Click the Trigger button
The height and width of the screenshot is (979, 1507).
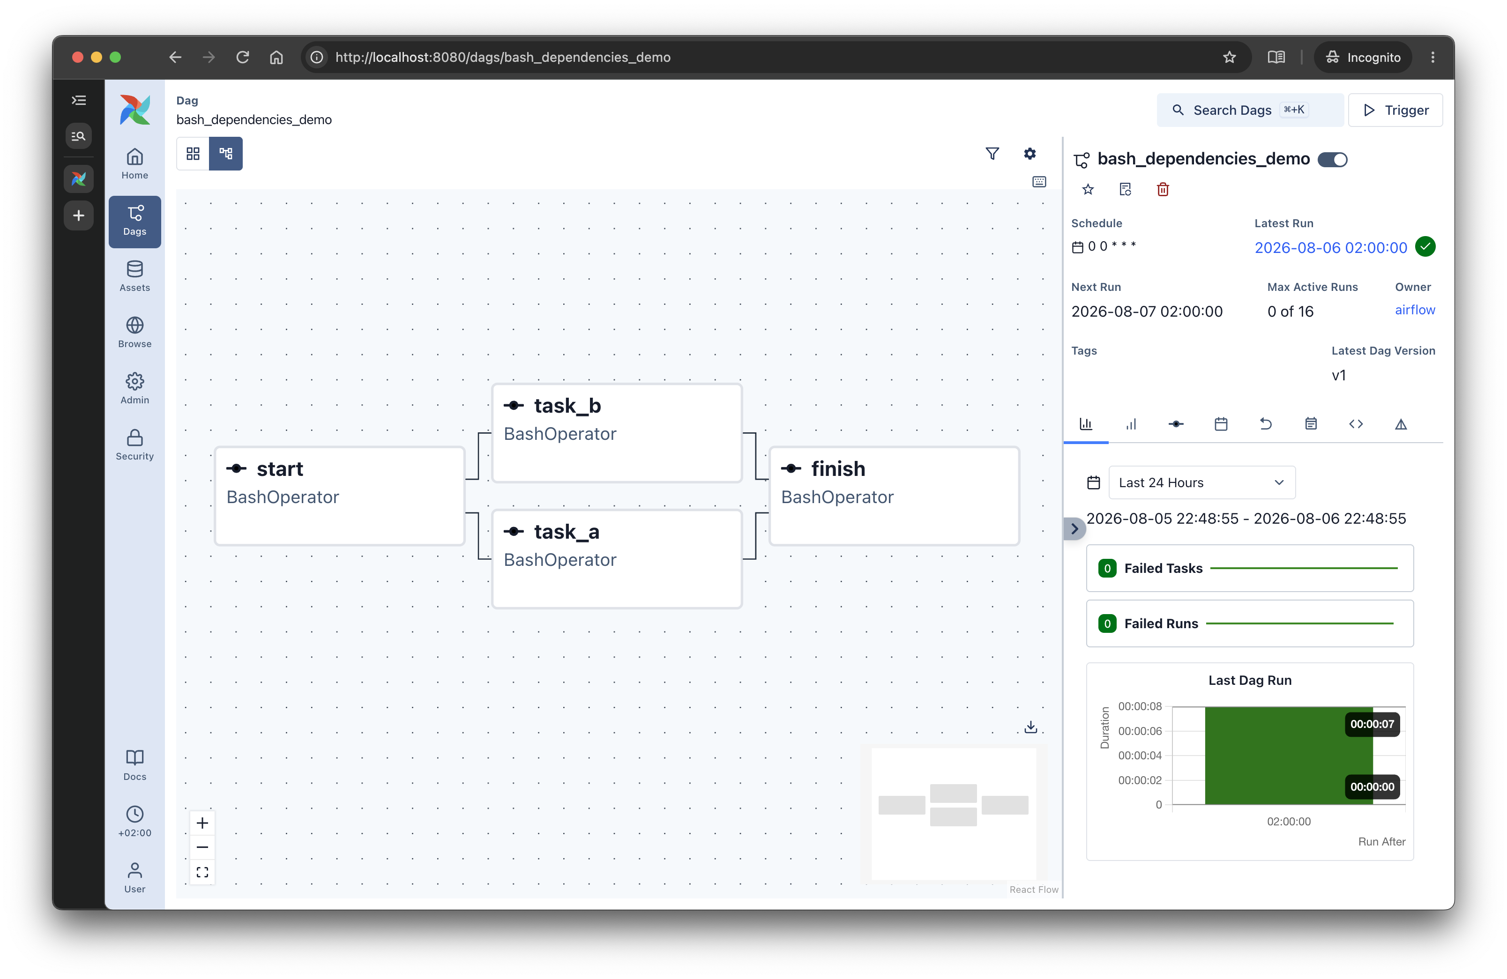pos(1395,110)
